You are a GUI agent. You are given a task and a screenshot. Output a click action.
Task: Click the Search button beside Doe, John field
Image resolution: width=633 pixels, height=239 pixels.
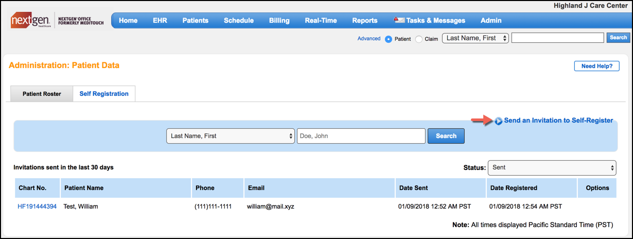pyautogui.click(x=446, y=136)
